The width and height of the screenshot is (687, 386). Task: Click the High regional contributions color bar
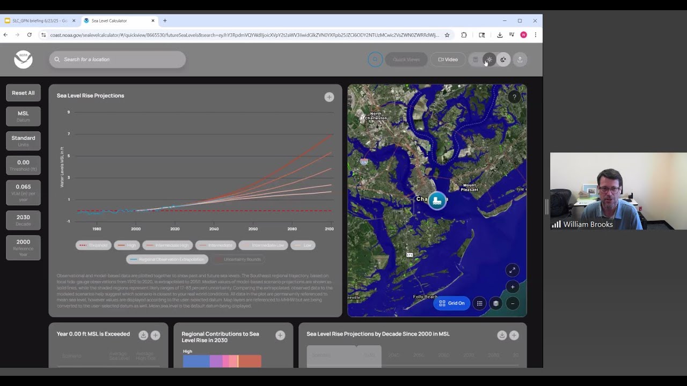[x=222, y=361]
